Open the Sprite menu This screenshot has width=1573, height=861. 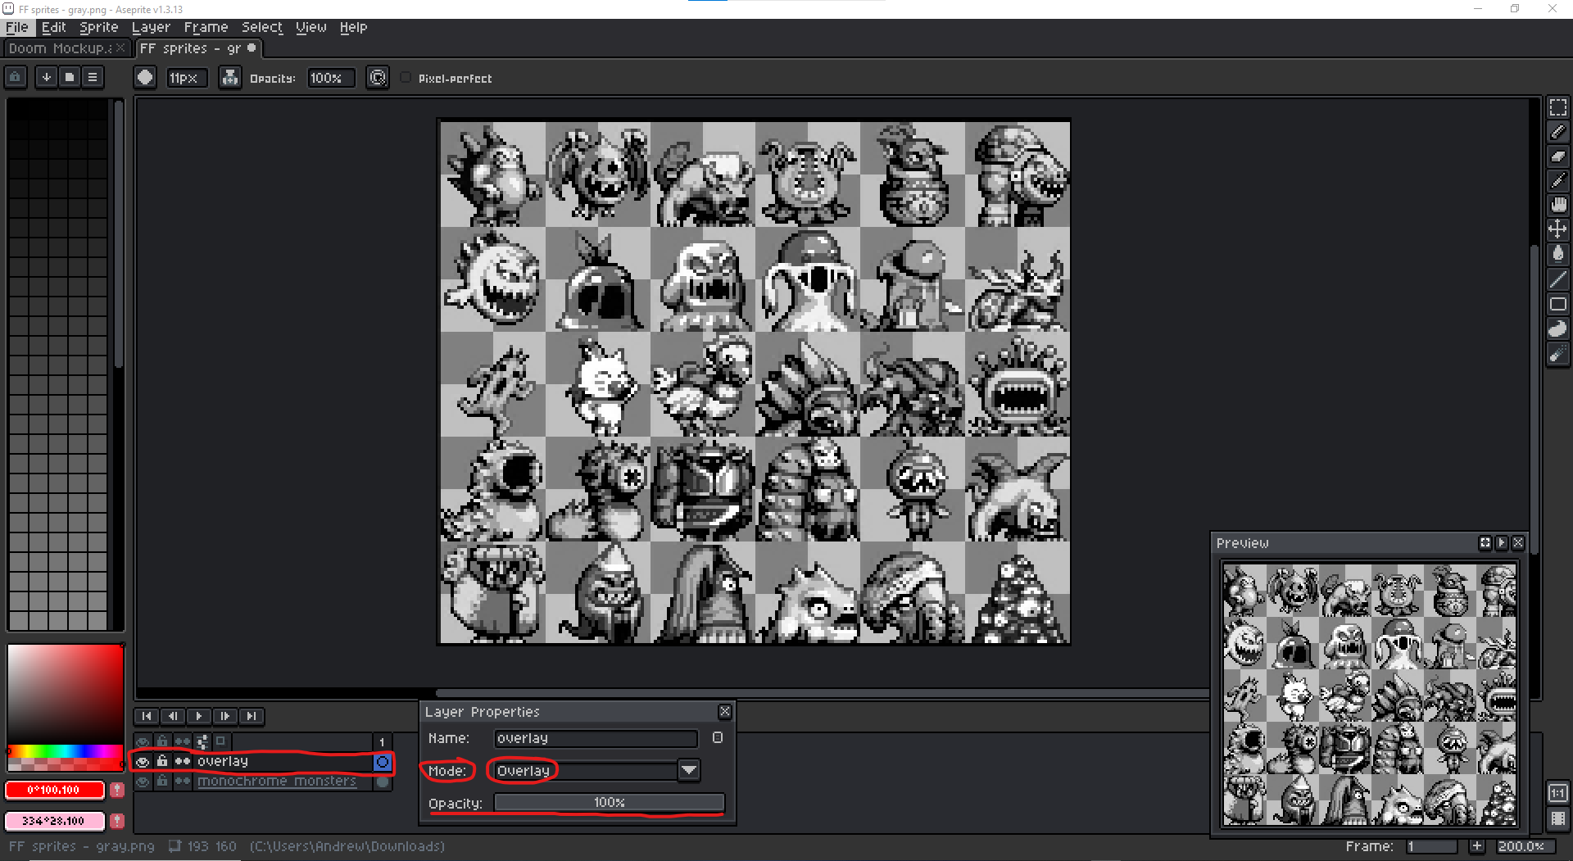click(x=98, y=27)
